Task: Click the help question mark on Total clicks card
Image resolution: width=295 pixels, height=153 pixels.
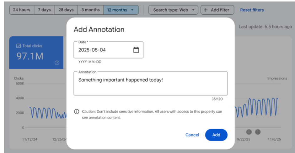Action: pos(57,63)
